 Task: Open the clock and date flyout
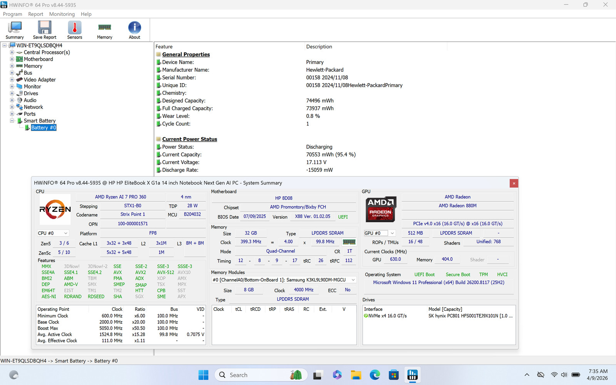[x=598, y=375]
